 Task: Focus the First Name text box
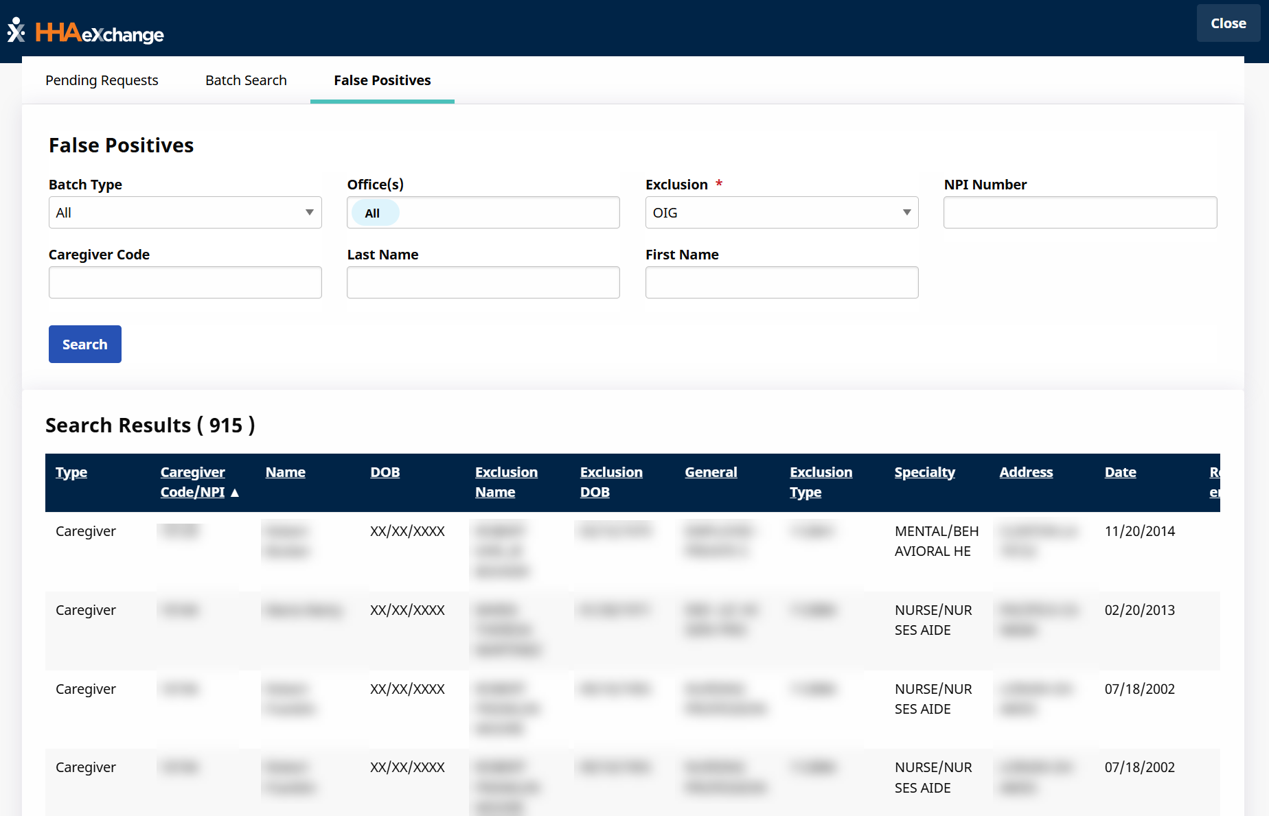click(x=781, y=283)
